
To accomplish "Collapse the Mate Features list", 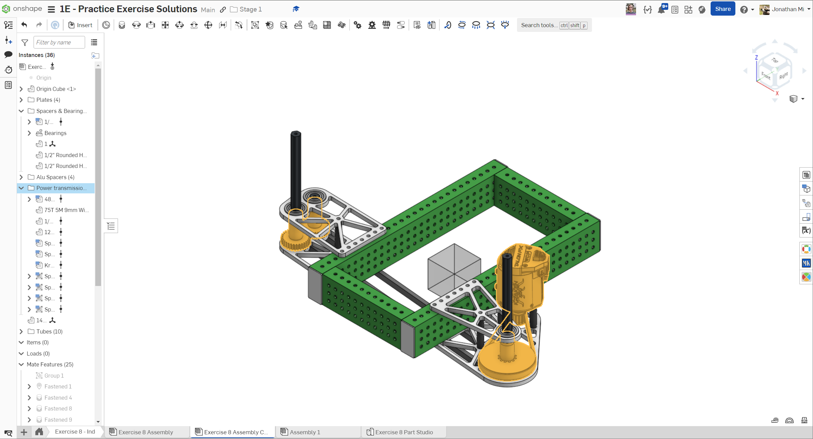I will (x=21, y=364).
